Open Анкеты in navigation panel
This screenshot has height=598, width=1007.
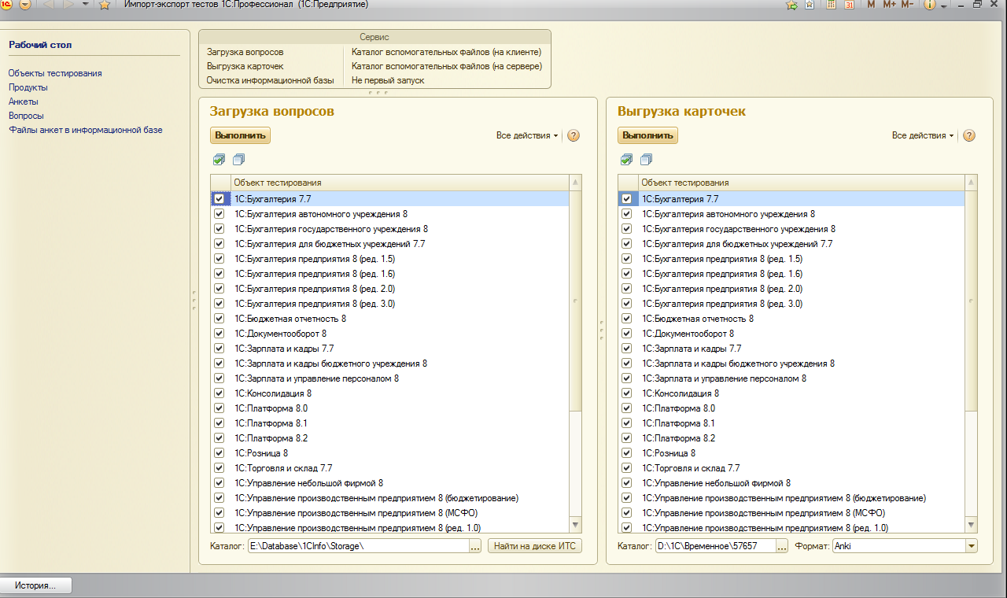pos(24,102)
